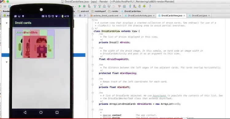The width and height of the screenshot is (230, 119).
Task: Tap the Shailen droid card label
Action: pos(27,33)
